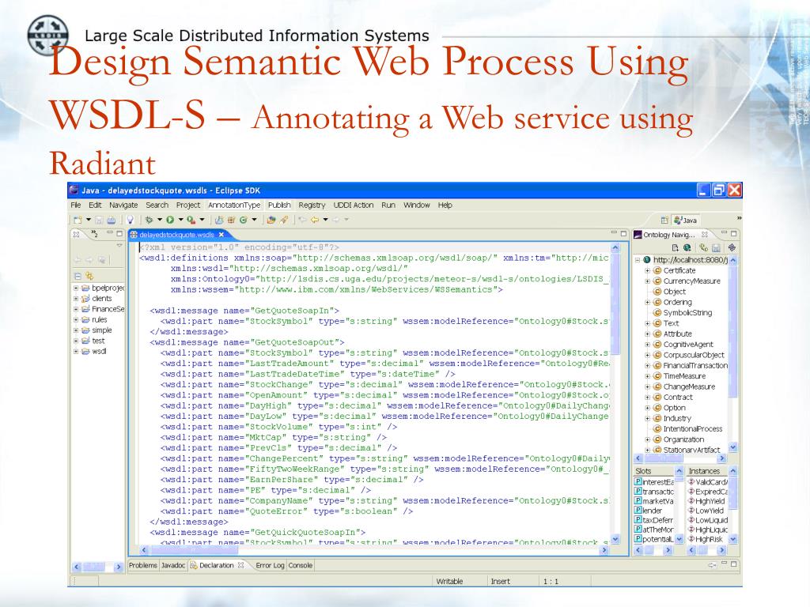Click Collapse All icon in Package Explorer
This screenshot has width=810, height=607.
tap(78, 276)
